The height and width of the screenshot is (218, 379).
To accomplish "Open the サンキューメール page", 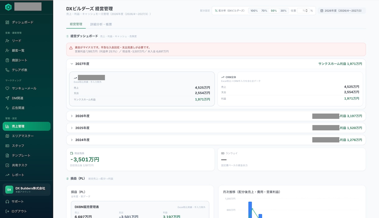I will [x=26, y=88].
